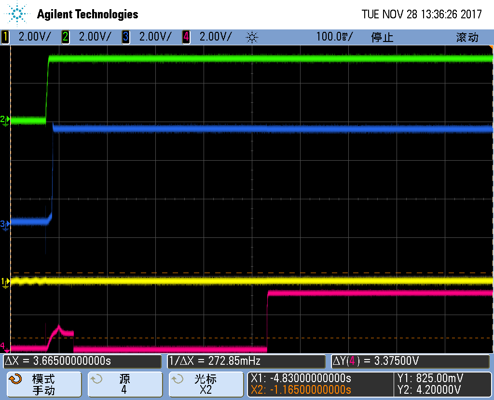
Task: Select channel 2 green indicator badge
Action: (x=65, y=37)
